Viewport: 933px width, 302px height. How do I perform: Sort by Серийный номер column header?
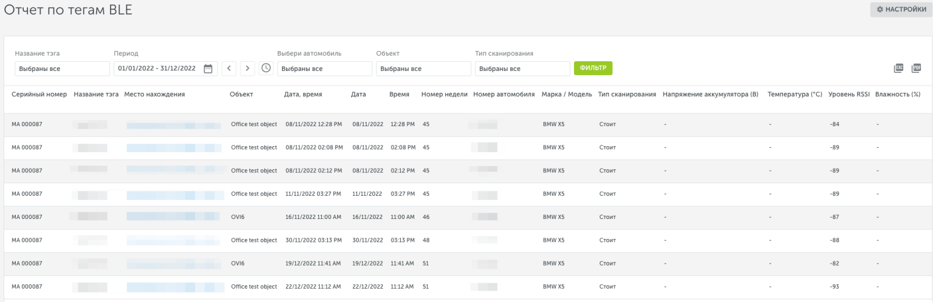pyautogui.click(x=39, y=95)
